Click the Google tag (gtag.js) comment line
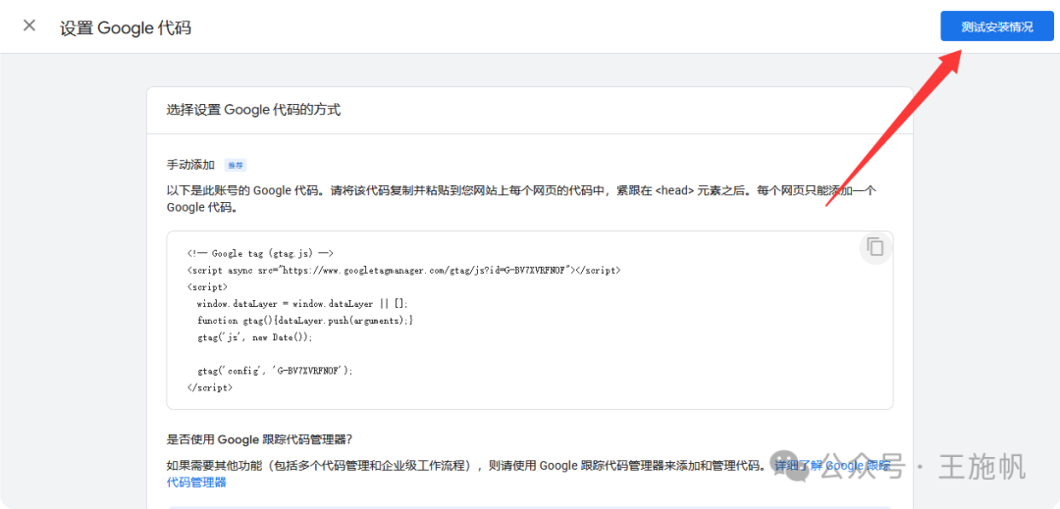This screenshot has width=1060, height=509. (260, 254)
